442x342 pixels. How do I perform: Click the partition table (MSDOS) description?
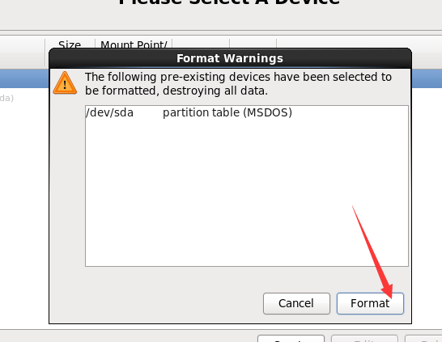click(227, 112)
